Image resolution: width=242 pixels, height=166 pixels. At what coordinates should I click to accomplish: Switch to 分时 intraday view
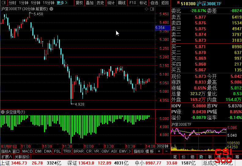point(12,3)
